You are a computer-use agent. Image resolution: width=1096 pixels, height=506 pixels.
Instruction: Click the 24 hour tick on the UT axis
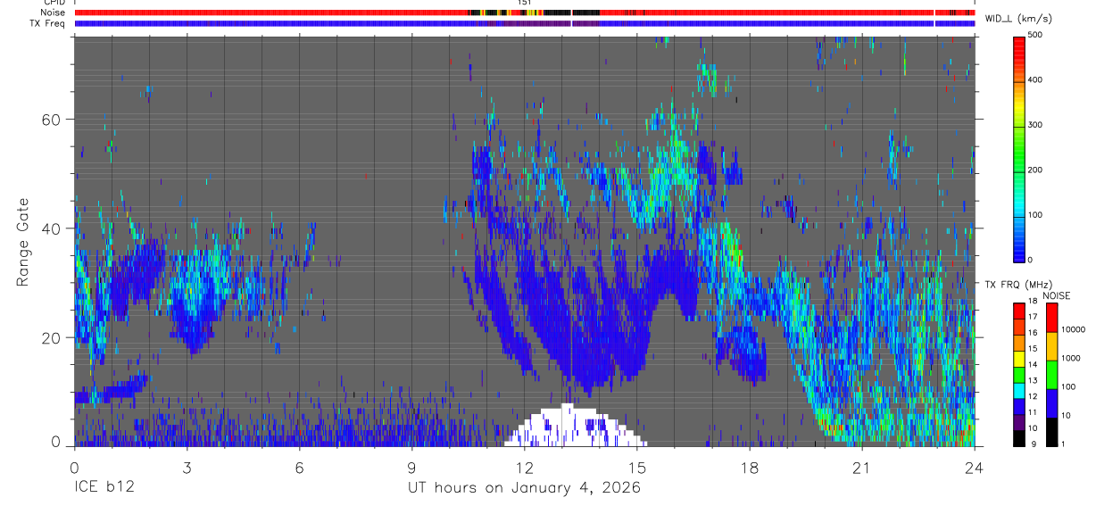click(x=975, y=468)
